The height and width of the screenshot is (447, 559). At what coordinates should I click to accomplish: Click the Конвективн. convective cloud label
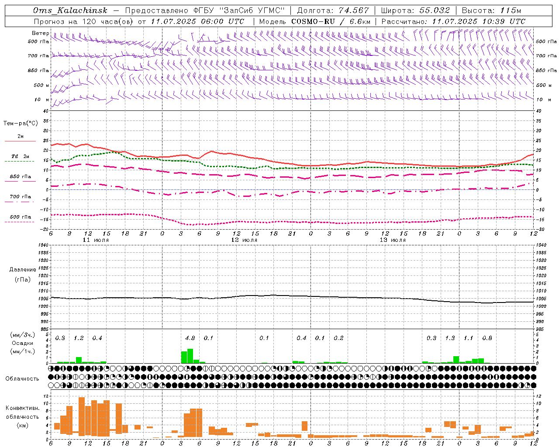[23, 408]
